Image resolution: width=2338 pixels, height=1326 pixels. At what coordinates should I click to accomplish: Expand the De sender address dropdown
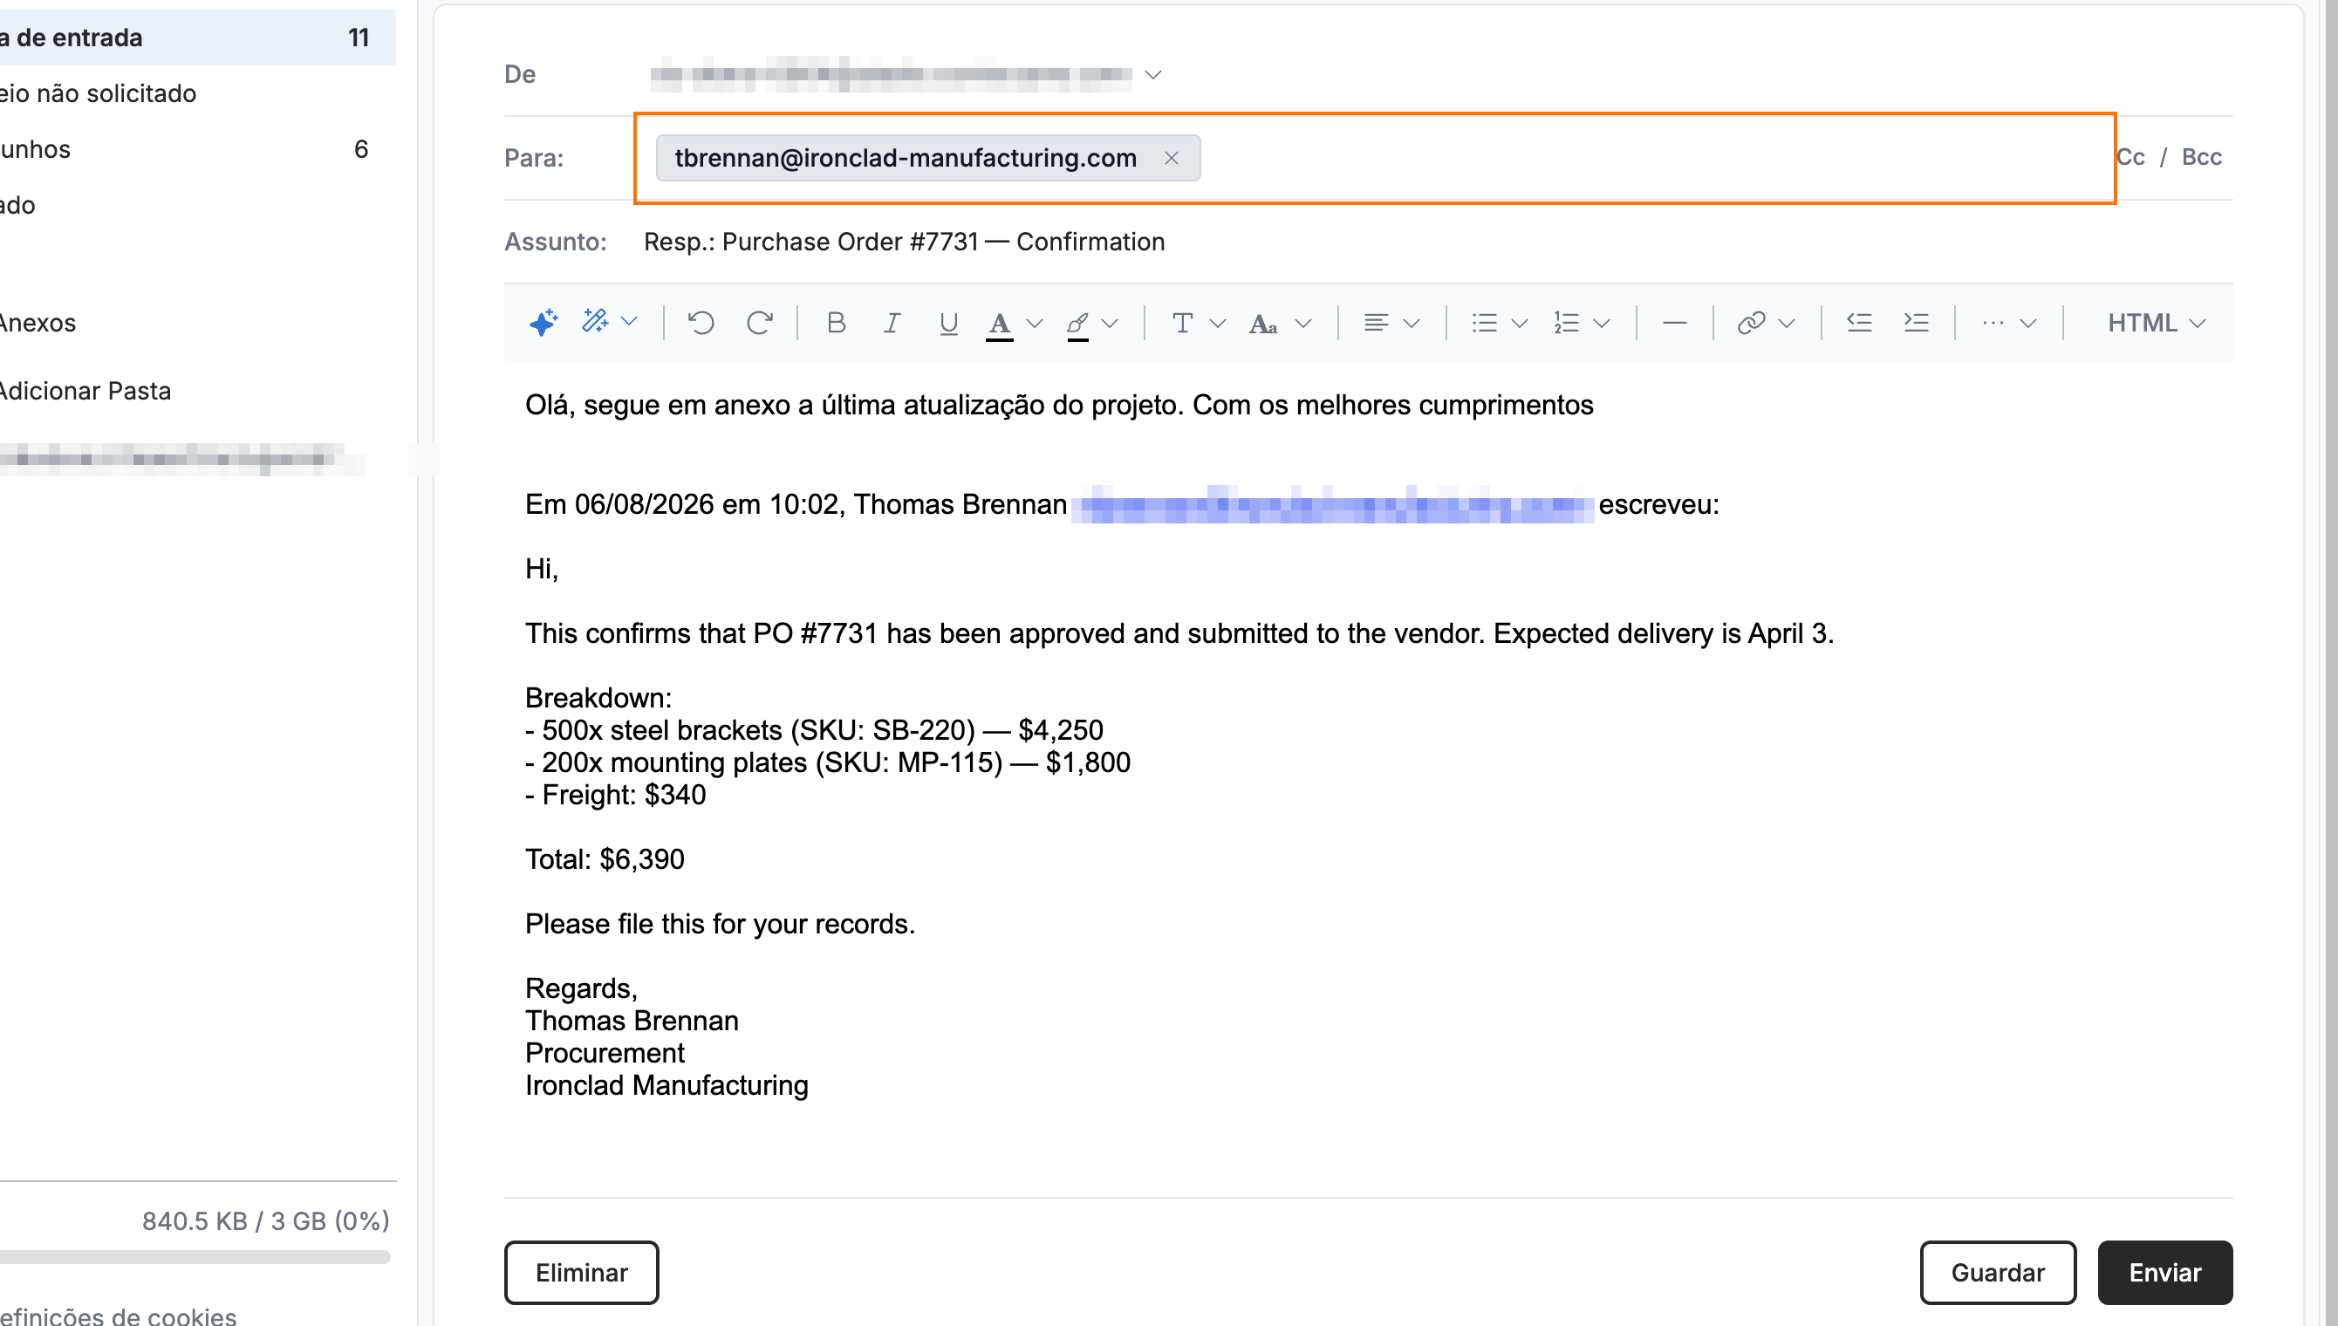click(1152, 74)
